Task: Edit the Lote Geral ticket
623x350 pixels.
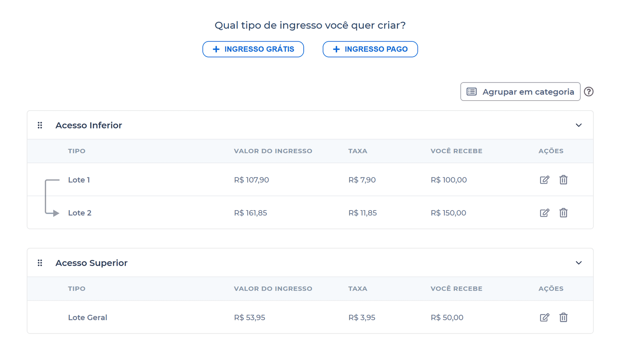Action: point(544,317)
